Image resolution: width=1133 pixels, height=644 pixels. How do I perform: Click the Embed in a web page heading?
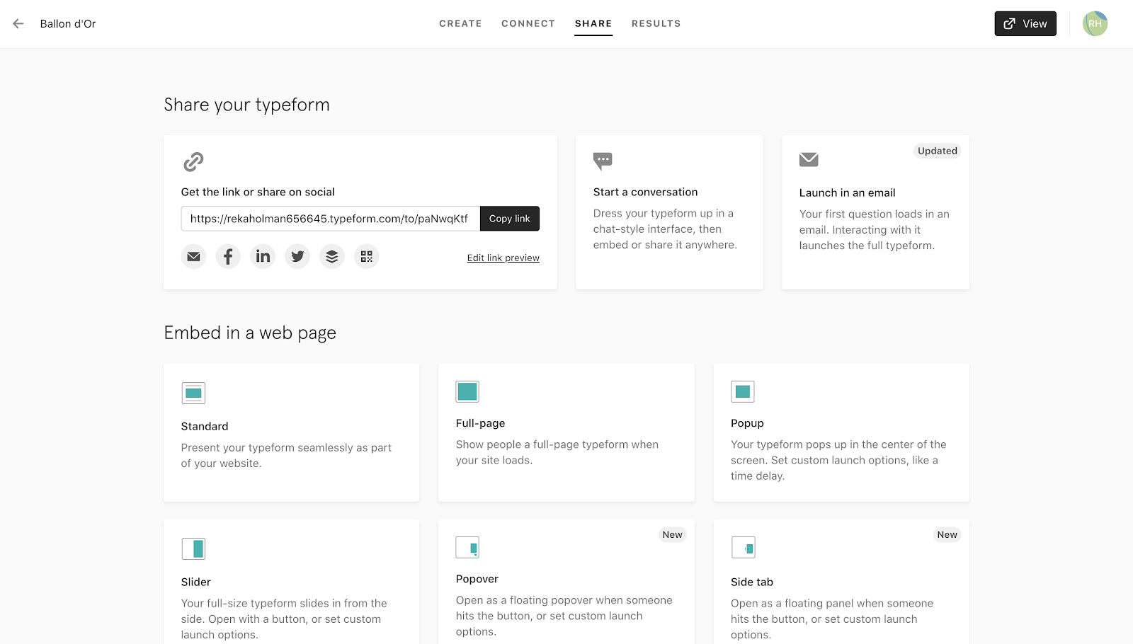[x=250, y=333]
